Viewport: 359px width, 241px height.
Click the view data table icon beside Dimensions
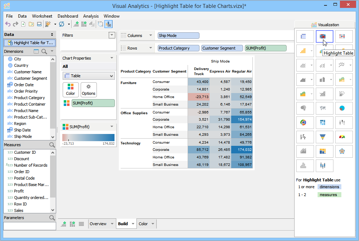[x=36, y=51]
